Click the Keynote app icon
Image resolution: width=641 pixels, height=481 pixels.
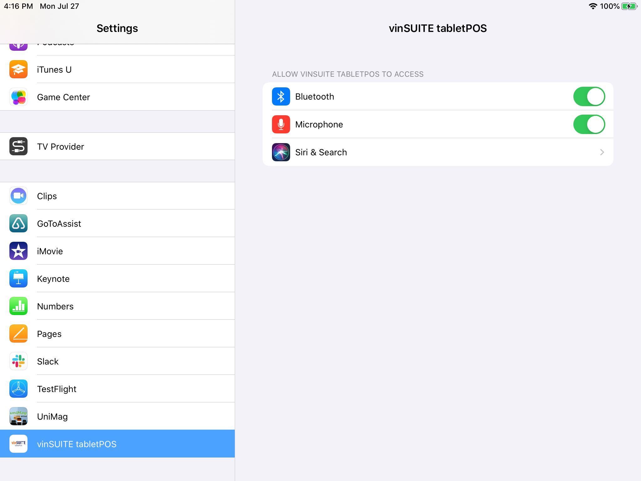click(18, 278)
